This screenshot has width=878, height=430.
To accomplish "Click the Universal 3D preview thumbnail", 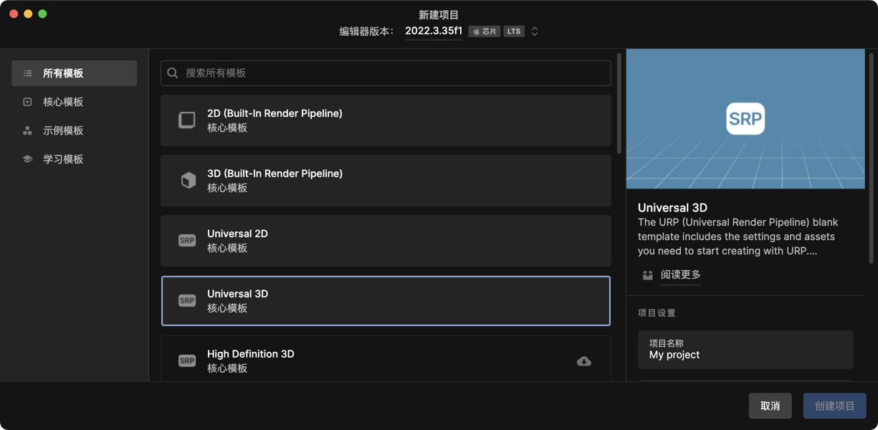I will click(745, 119).
